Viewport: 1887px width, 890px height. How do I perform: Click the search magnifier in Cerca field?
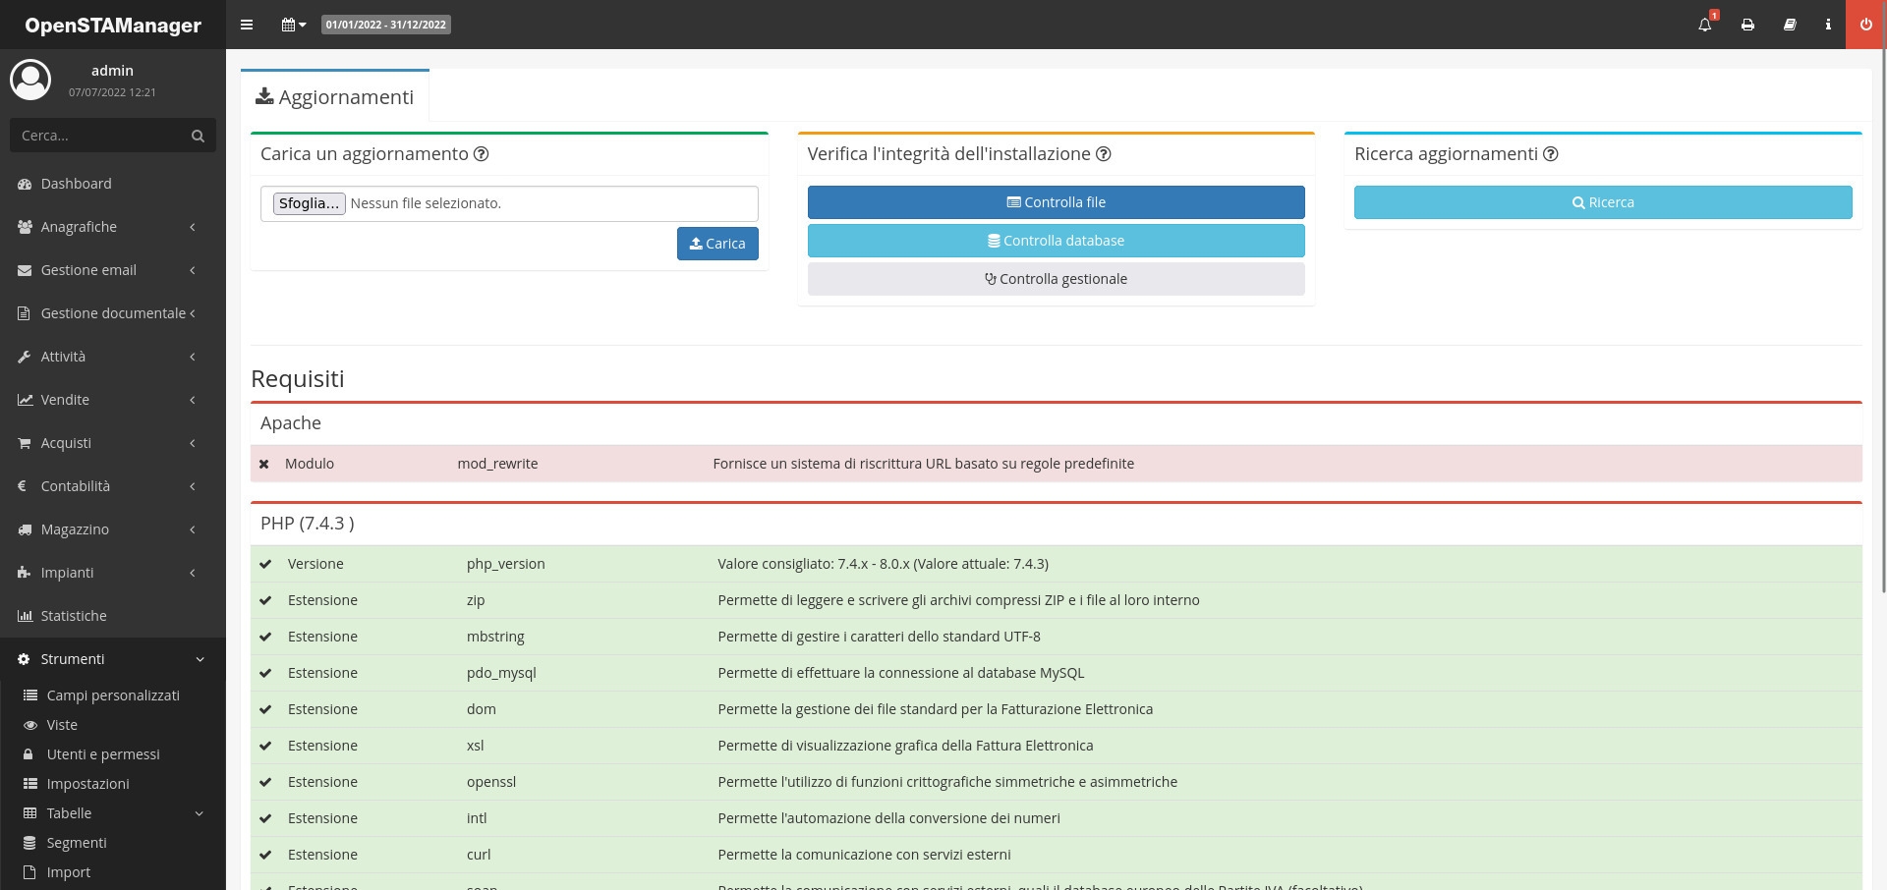click(x=198, y=136)
